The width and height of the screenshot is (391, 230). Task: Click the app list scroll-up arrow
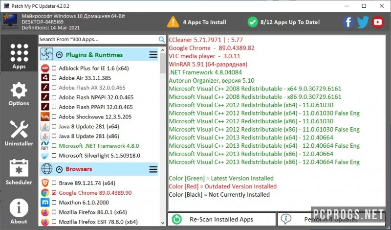pyautogui.click(x=163, y=50)
